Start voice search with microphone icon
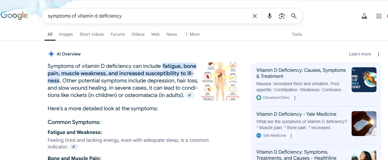This screenshot has width=388, height=160. click(269, 16)
